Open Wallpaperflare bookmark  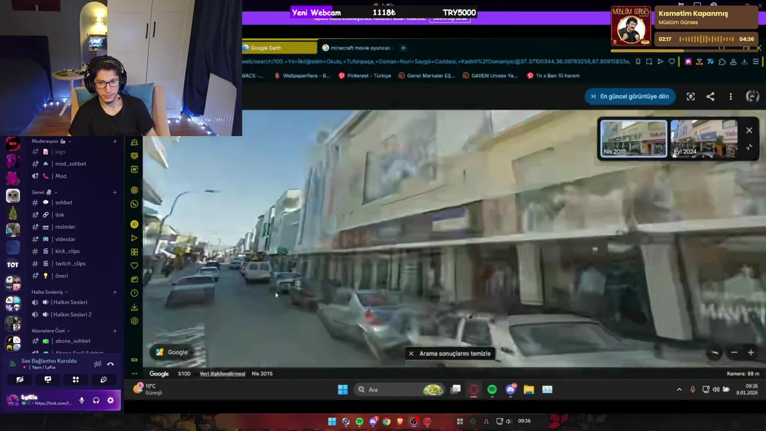point(302,75)
